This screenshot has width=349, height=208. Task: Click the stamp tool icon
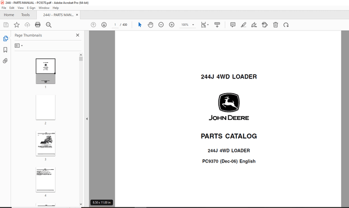point(265,25)
